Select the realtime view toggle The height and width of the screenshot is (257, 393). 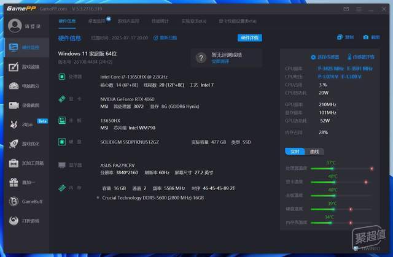295,152
